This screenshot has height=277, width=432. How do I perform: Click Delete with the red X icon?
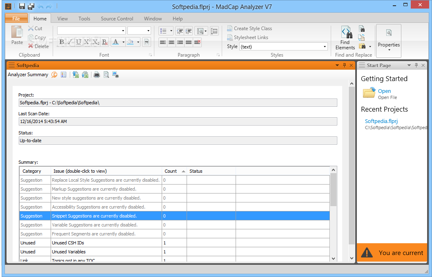point(38,46)
